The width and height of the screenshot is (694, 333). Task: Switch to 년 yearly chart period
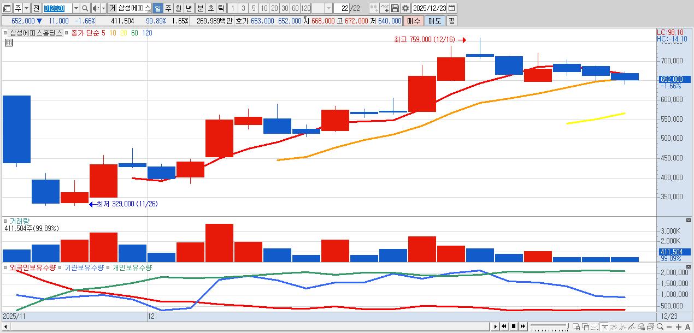189,8
